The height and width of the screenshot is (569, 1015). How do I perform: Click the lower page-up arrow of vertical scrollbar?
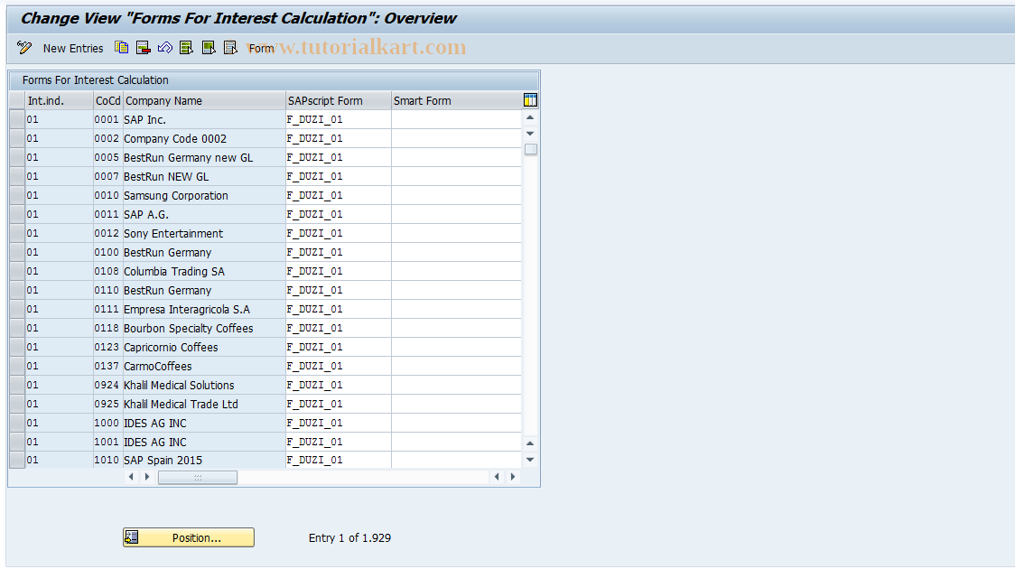(x=530, y=443)
